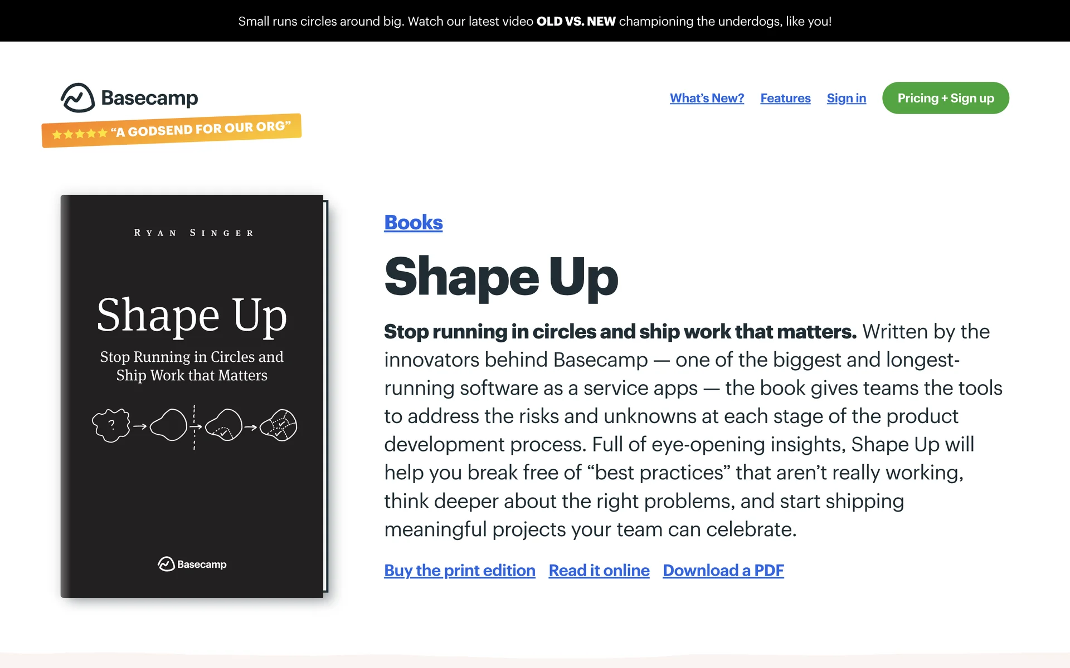Click the Basecamp wordmark in the header

coord(149,98)
